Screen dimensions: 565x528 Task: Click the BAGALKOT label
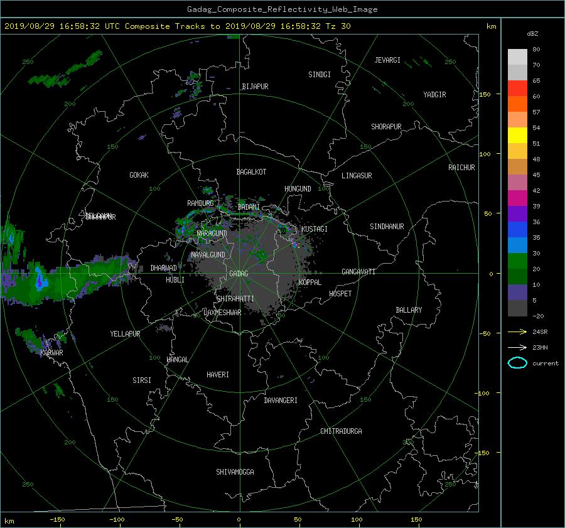tap(251, 172)
